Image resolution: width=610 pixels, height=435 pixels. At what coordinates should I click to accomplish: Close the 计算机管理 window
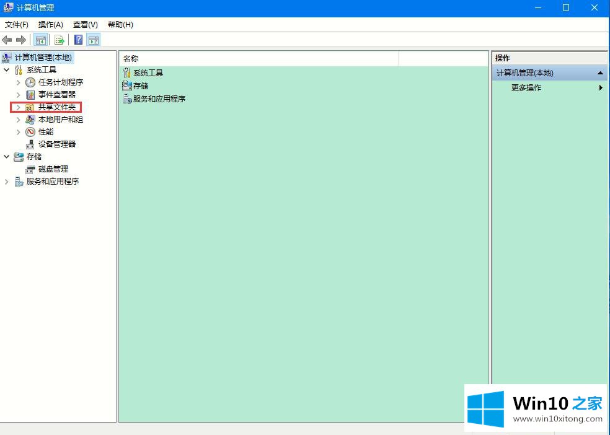595,8
